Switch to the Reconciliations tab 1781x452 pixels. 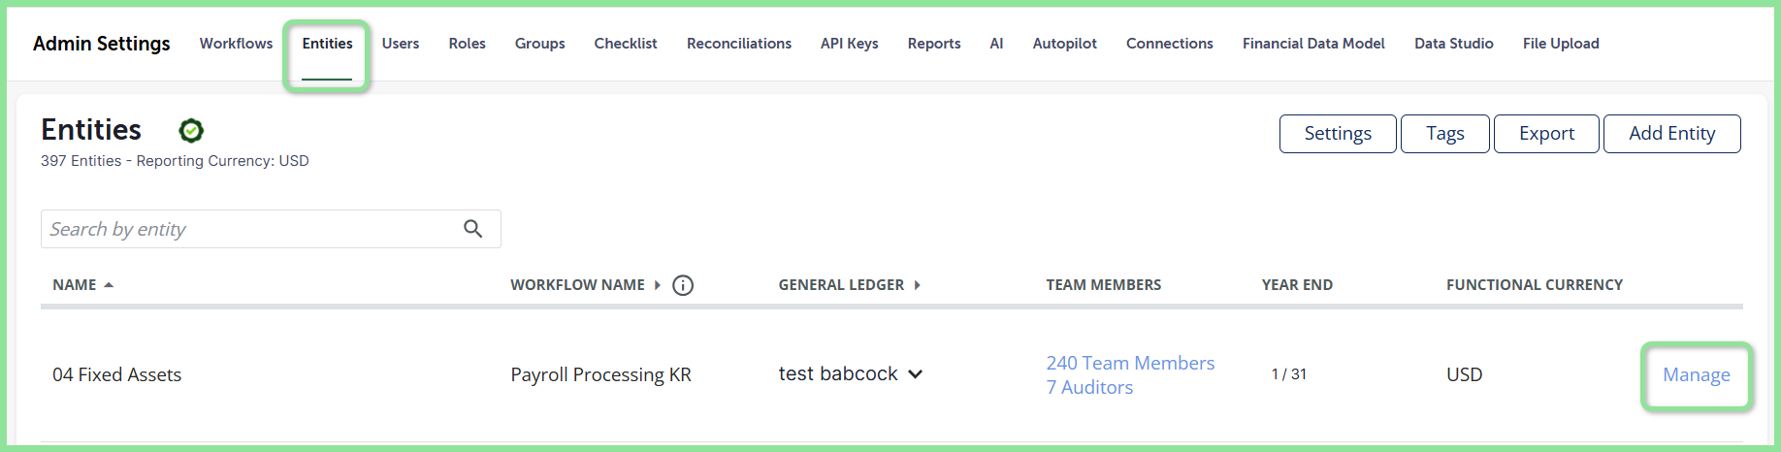point(739,44)
